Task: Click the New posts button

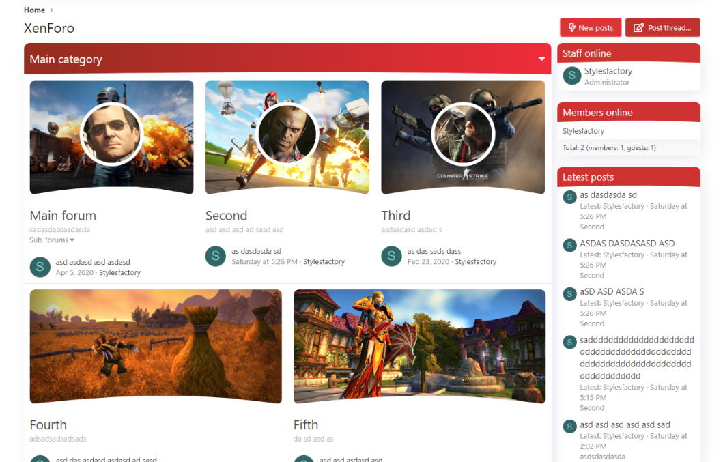Action: 591,28
